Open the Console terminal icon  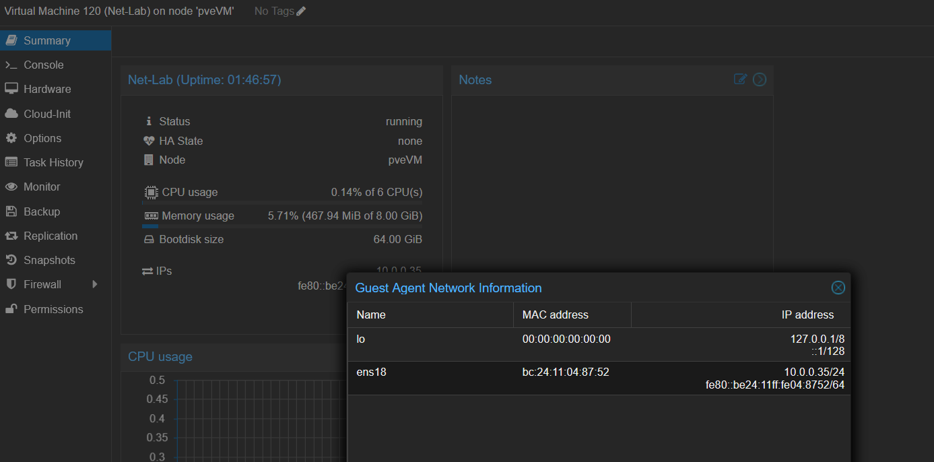(11, 65)
